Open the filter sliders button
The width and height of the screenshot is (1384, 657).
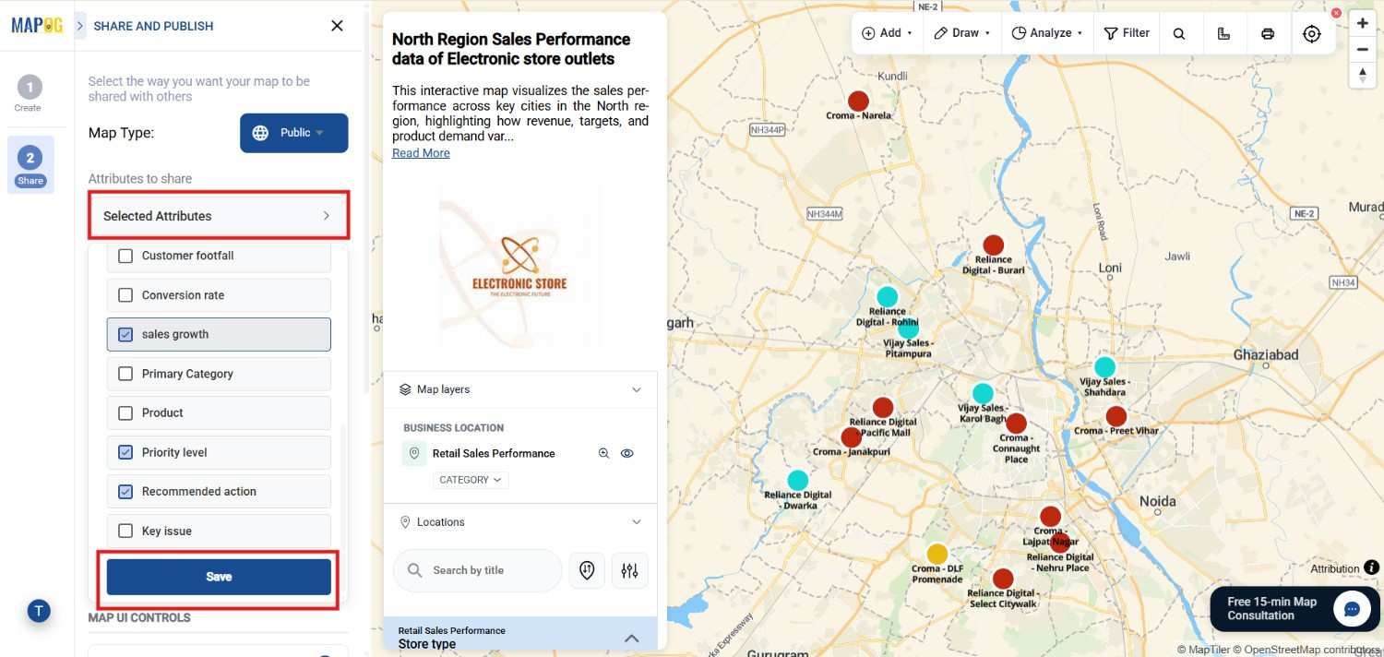pos(630,570)
